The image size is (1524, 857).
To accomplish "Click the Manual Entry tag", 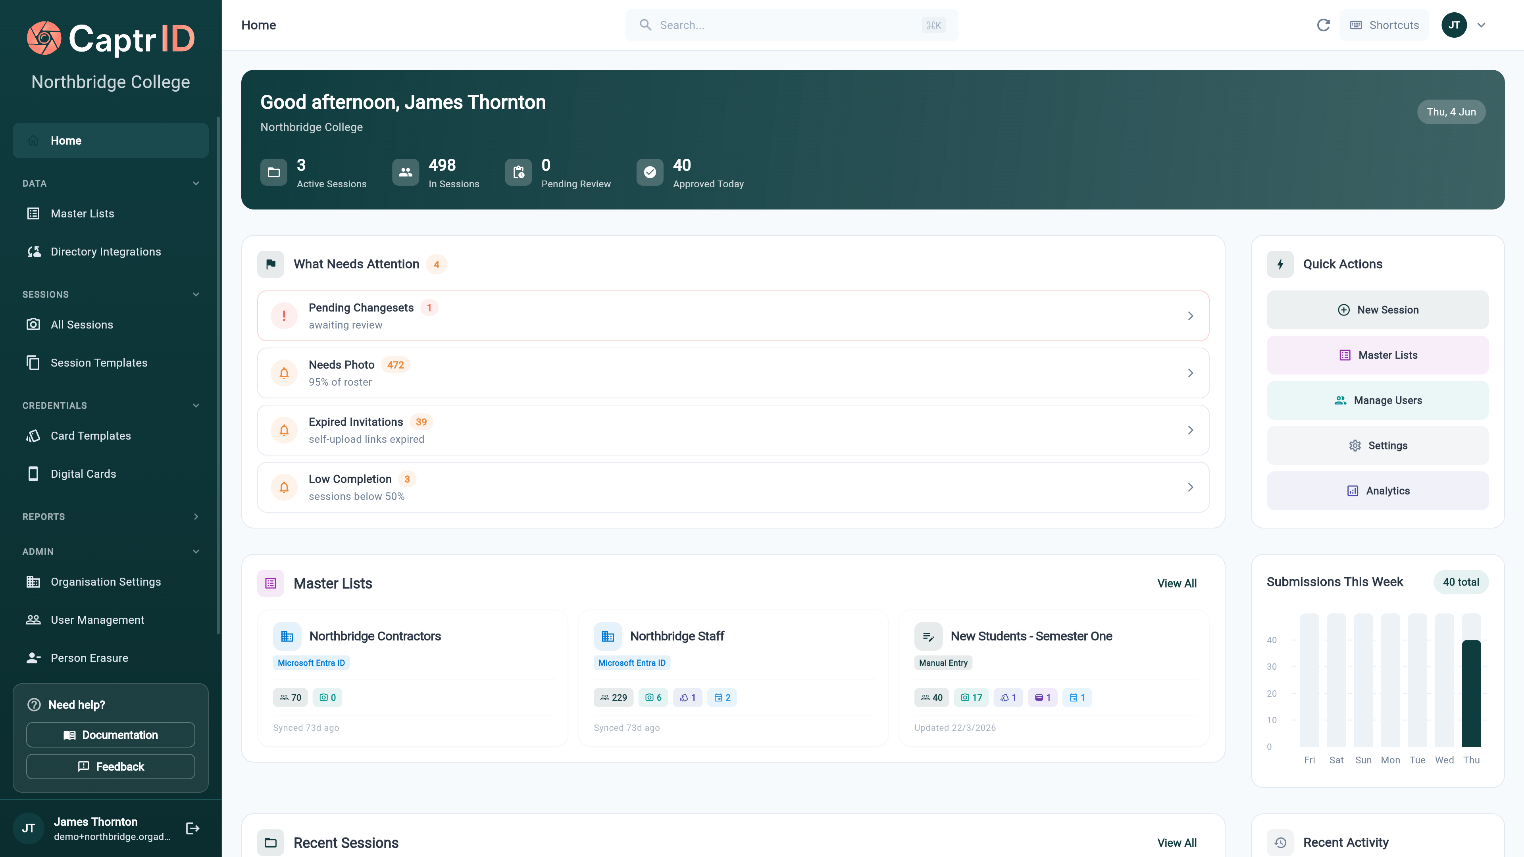I will tap(943, 663).
